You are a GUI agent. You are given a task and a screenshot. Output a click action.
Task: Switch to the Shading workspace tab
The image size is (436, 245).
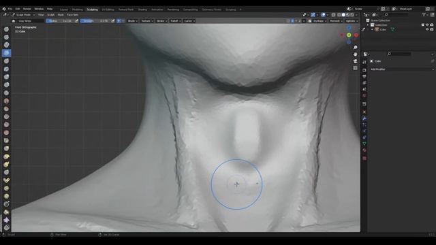click(x=142, y=10)
